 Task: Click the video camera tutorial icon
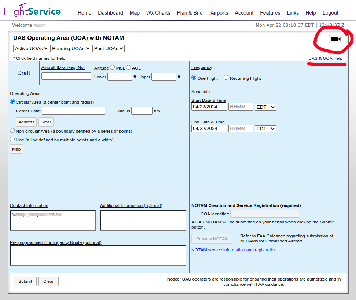[335, 38]
